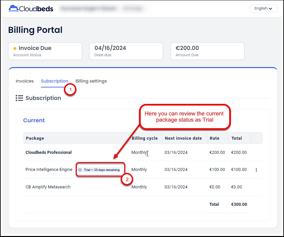Click the red annotation circle numbered 2

click(x=127, y=179)
